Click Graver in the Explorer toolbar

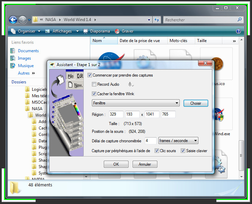click(124, 31)
